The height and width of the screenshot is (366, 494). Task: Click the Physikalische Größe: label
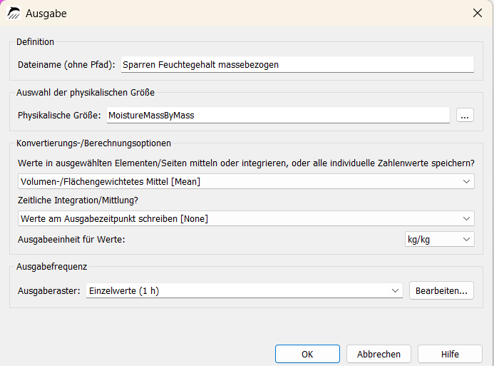(x=59, y=116)
